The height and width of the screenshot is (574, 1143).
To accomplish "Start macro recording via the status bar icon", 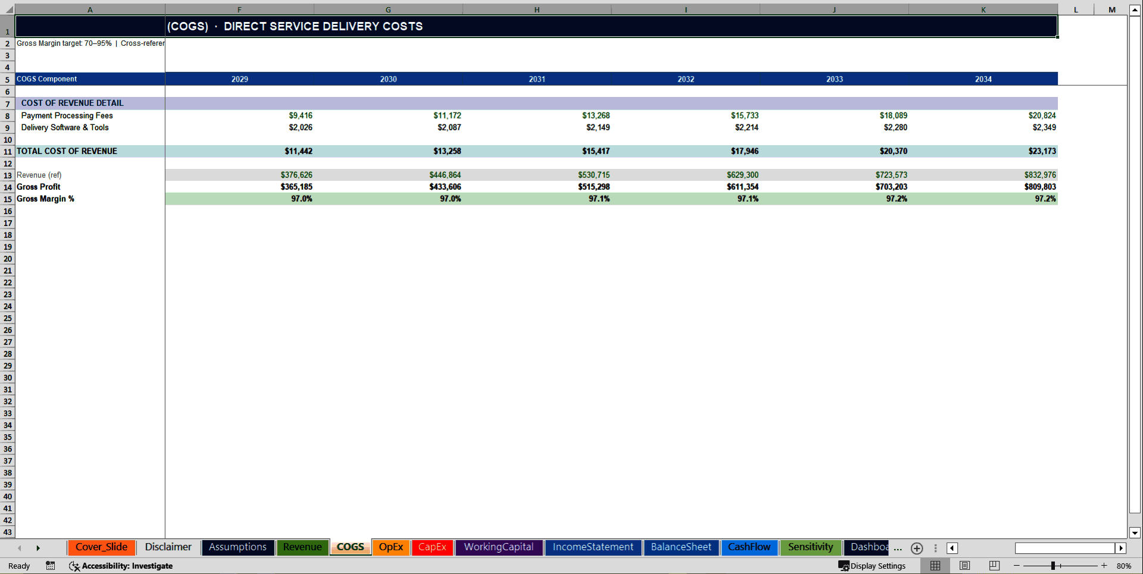I will (x=50, y=566).
